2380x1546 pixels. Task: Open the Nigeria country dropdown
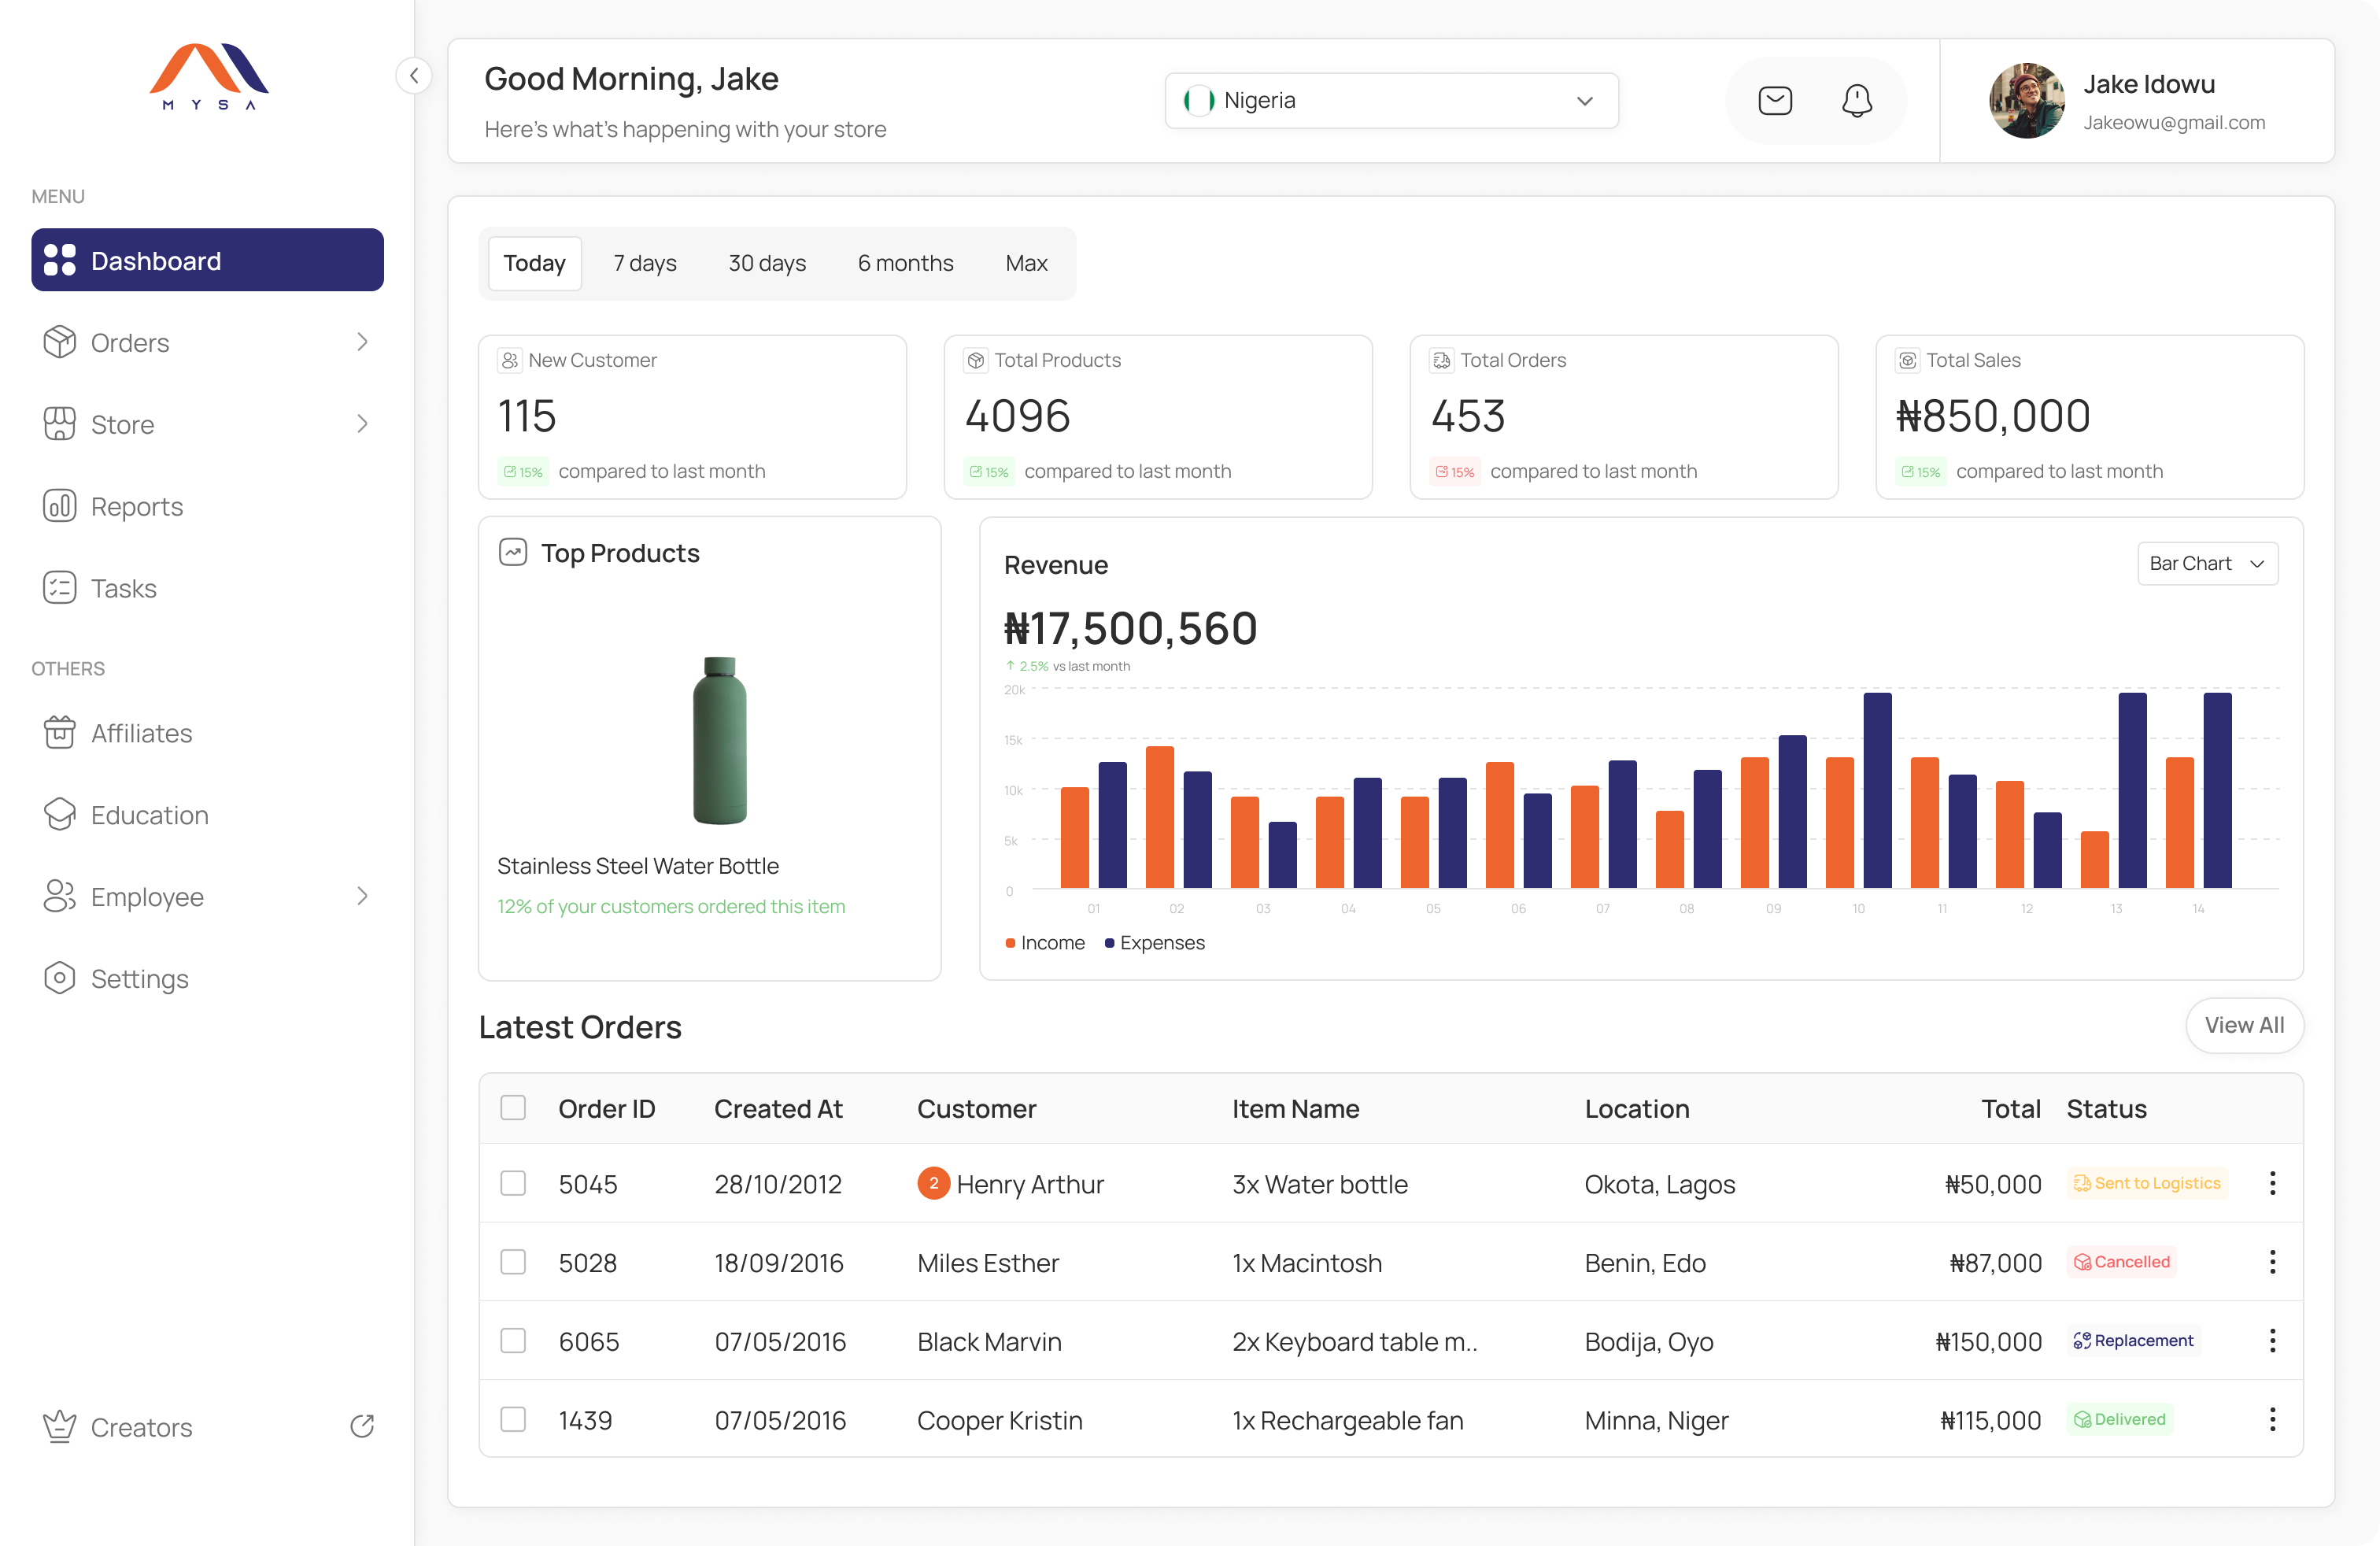[x=1391, y=101]
